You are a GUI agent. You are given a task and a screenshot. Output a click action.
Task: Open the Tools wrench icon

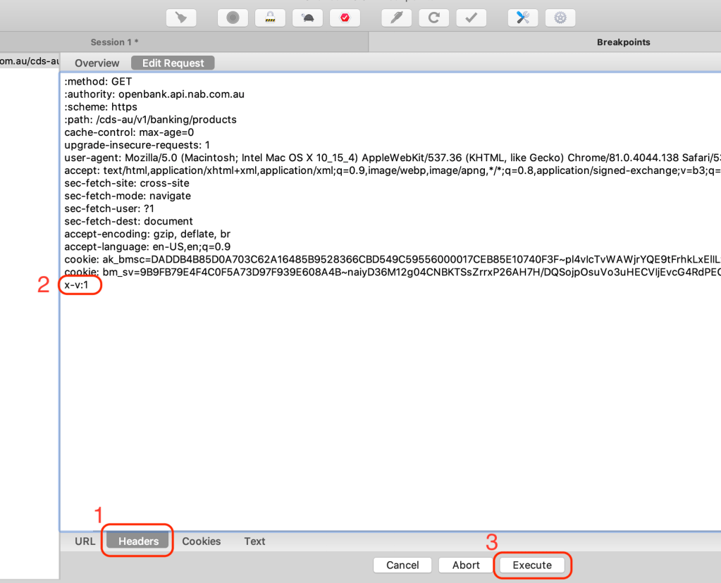[523, 18]
